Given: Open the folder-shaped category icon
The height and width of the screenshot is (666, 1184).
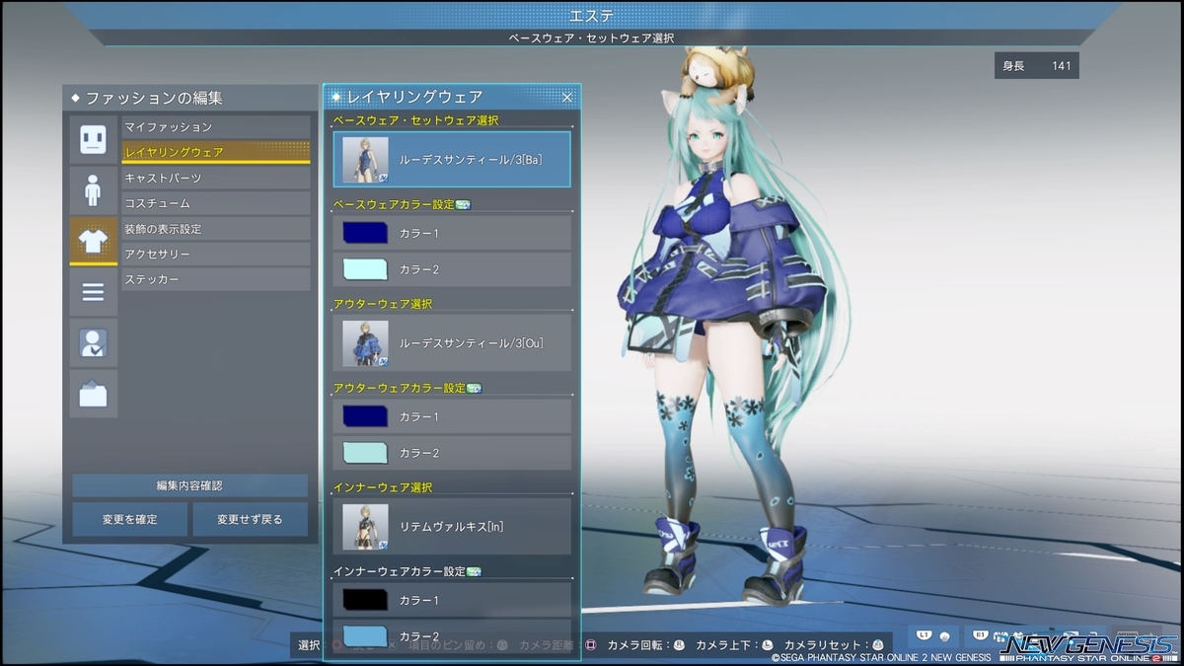Looking at the screenshot, I should click(x=93, y=394).
